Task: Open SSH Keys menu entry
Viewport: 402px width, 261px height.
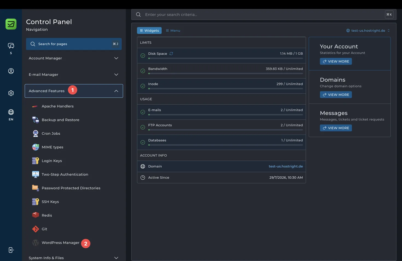Action: point(50,202)
